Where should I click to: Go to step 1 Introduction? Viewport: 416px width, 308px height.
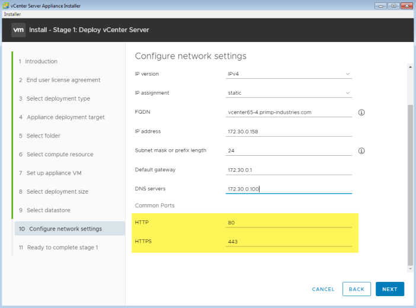38,61
